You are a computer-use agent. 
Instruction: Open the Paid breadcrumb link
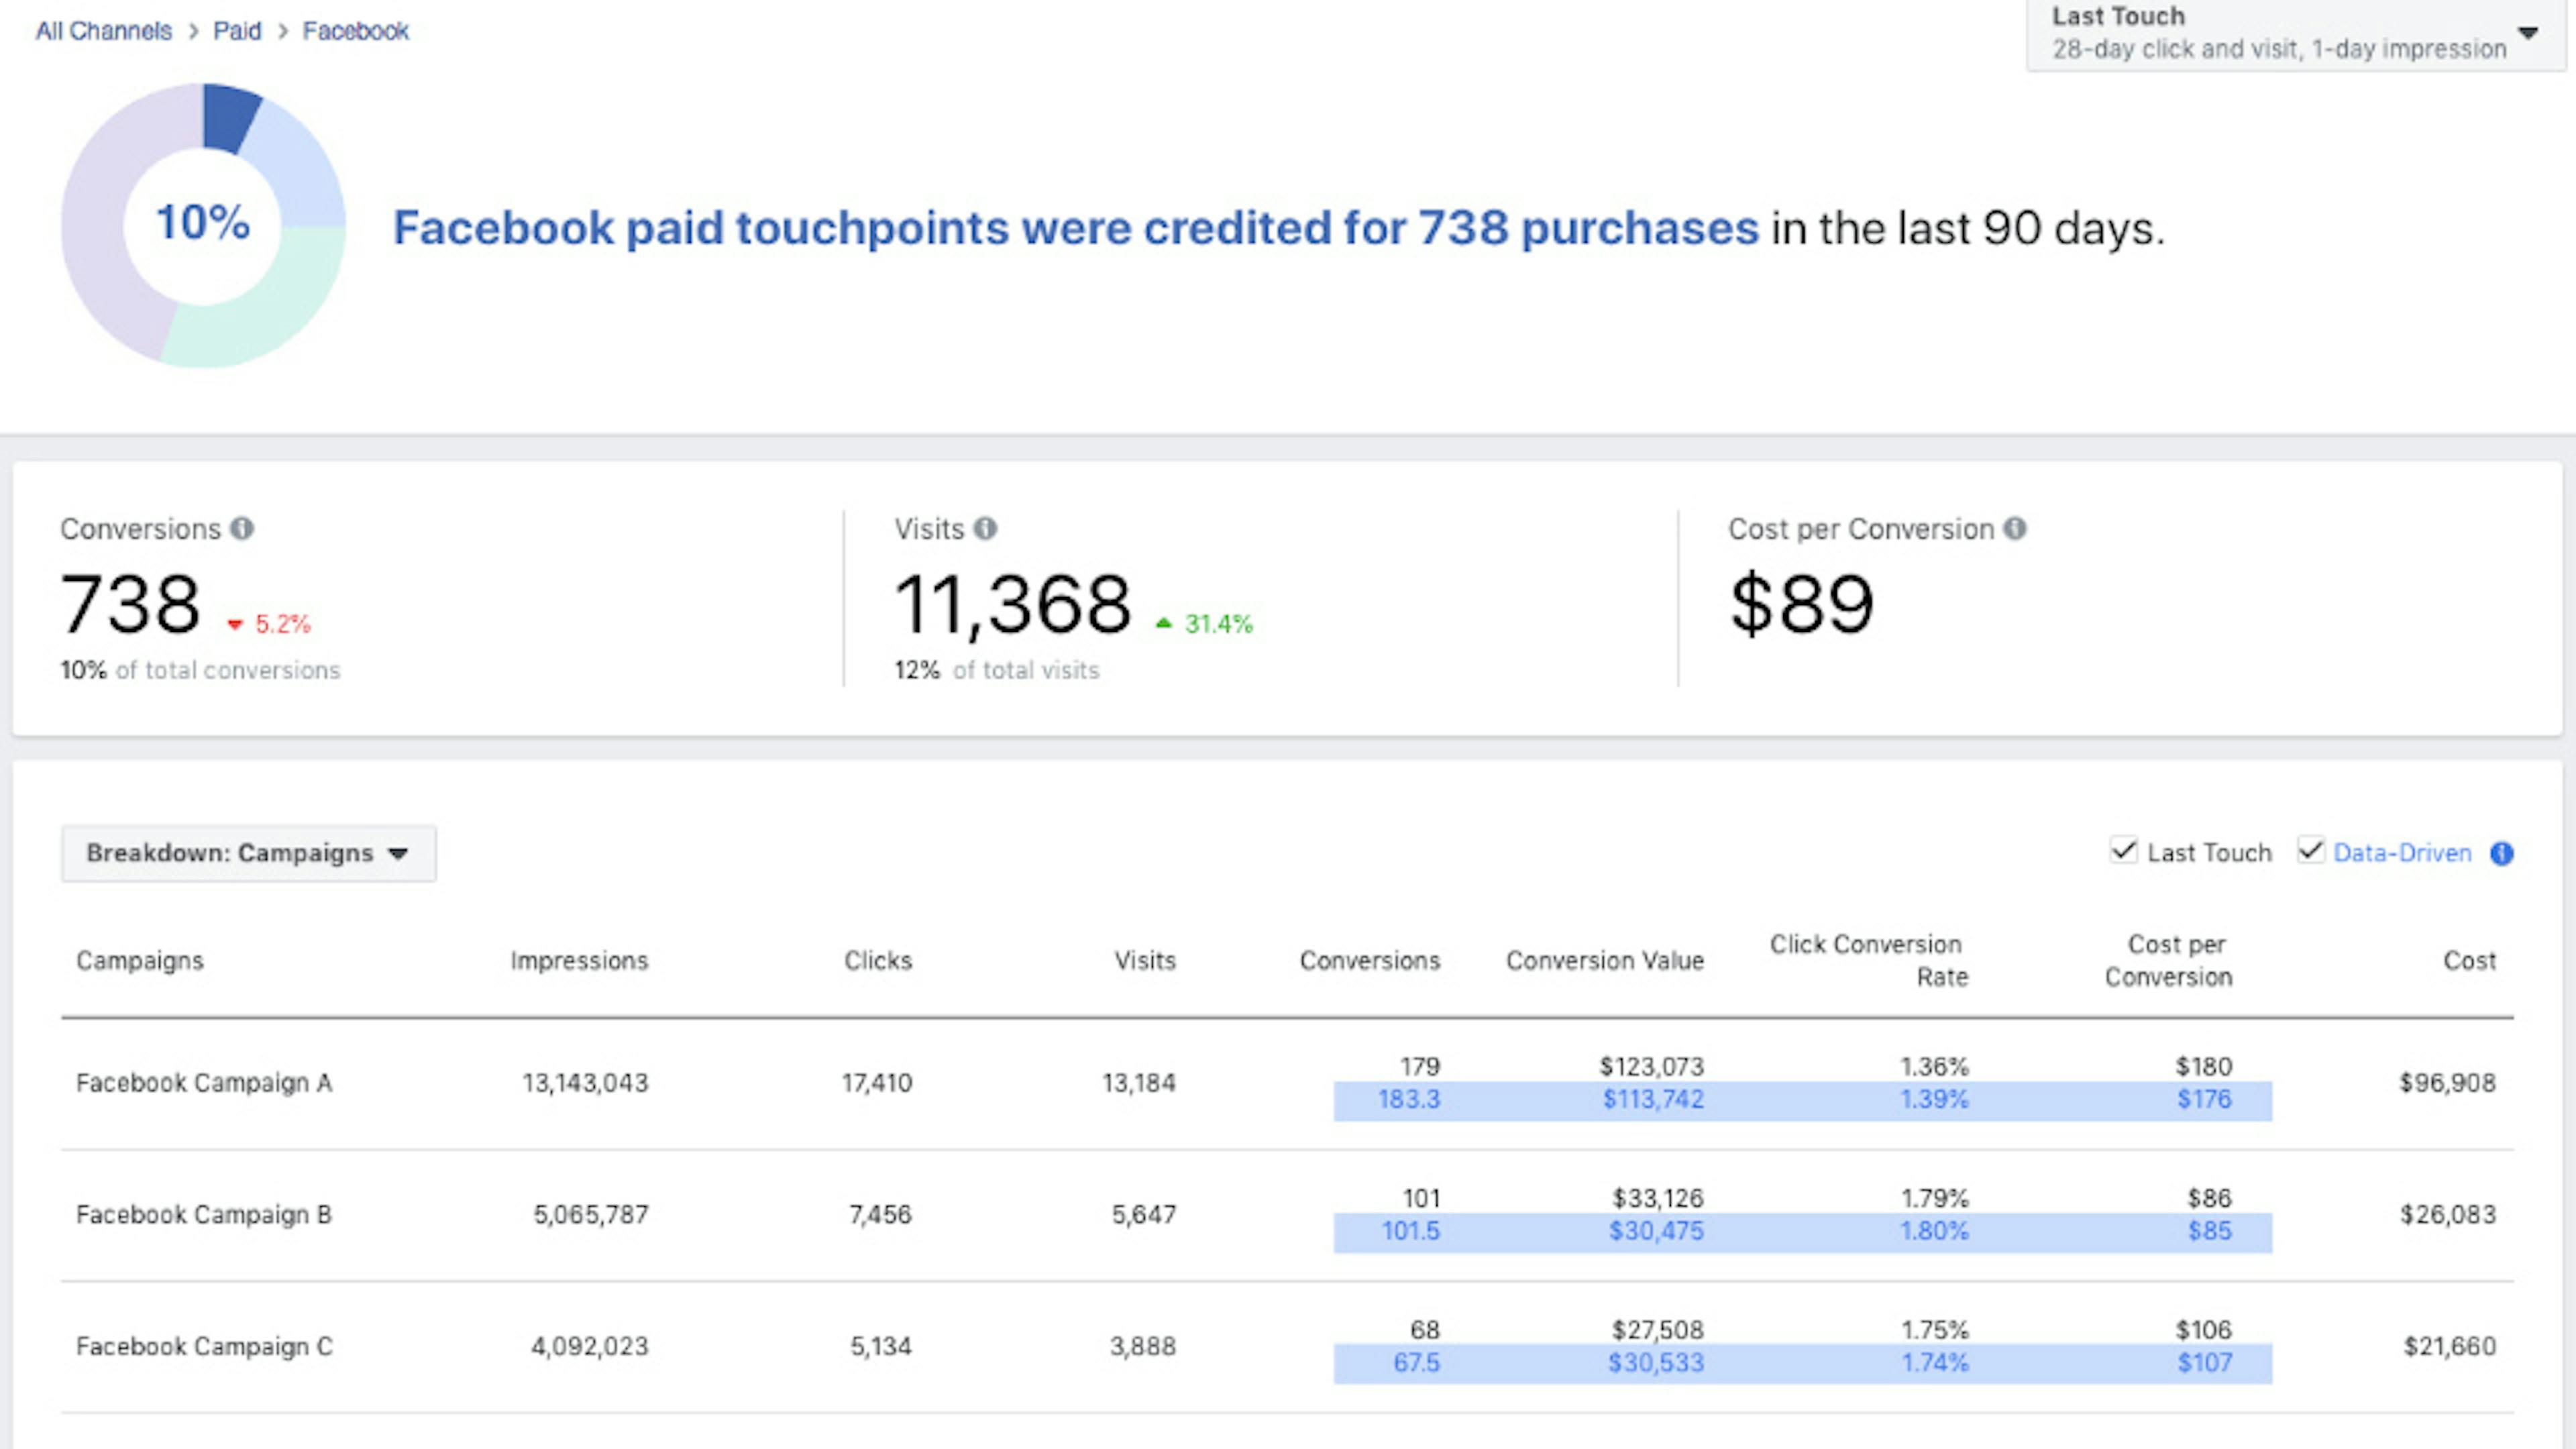tap(237, 32)
